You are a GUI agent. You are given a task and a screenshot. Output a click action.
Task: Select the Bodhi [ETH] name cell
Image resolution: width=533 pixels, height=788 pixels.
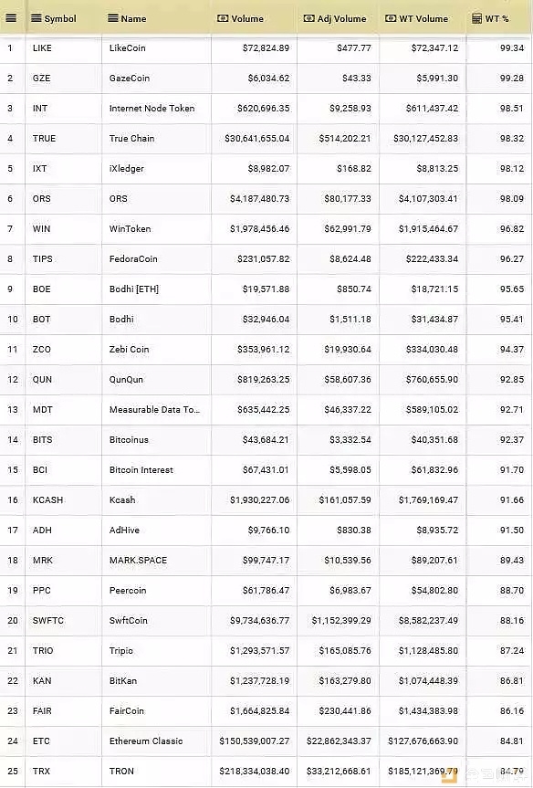tap(133, 289)
